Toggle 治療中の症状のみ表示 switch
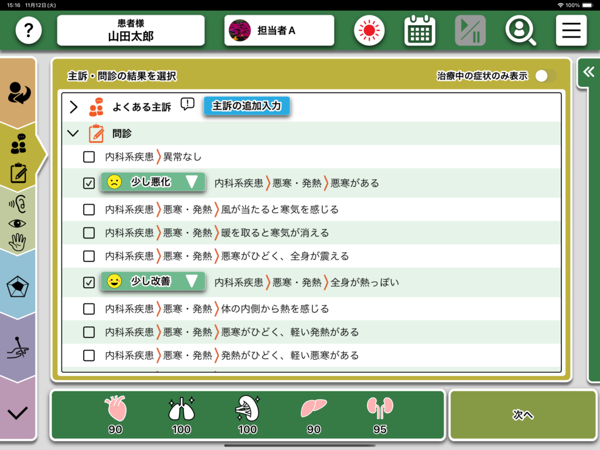The height and width of the screenshot is (450, 600). click(x=546, y=76)
